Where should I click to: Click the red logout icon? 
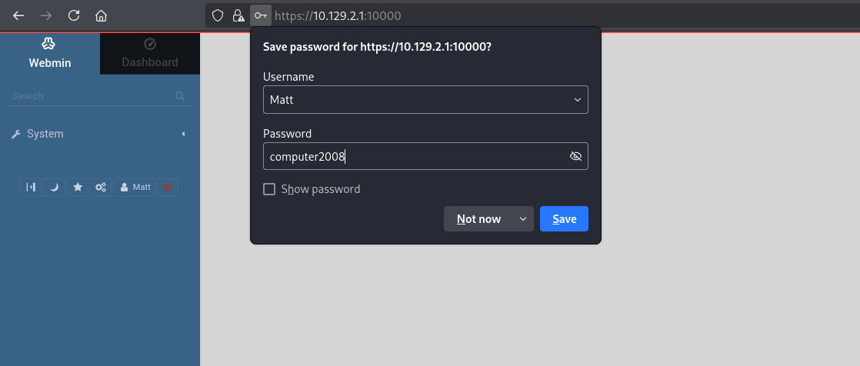pyautogui.click(x=168, y=187)
